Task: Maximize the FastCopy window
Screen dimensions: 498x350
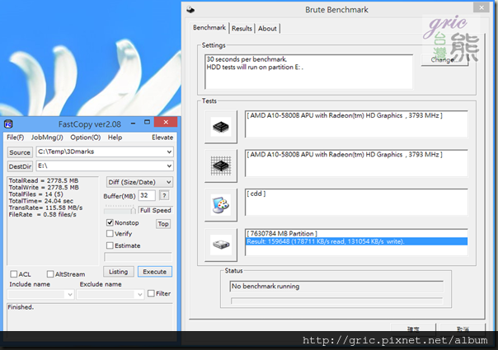Action: point(147,122)
